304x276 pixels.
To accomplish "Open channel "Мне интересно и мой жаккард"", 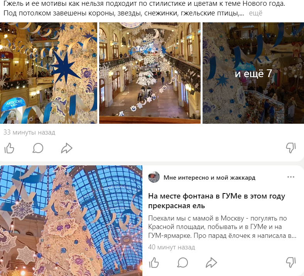I will pos(209,177).
